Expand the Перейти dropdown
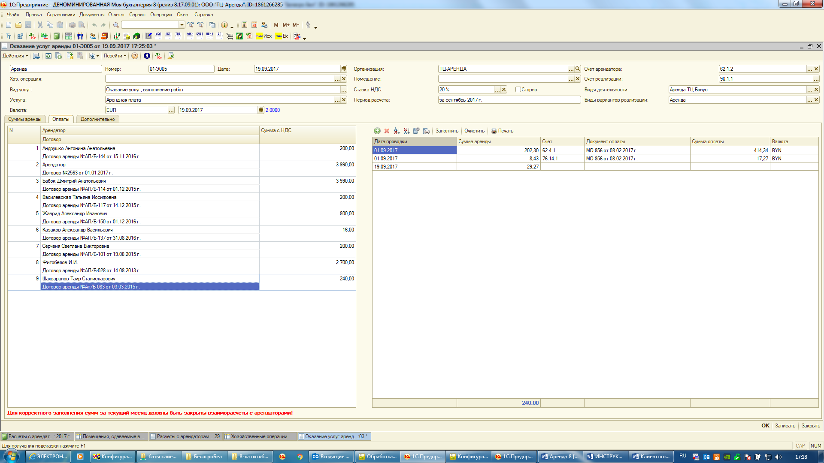The width and height of the screenshot is (824, 463). (x=115, y=56)
